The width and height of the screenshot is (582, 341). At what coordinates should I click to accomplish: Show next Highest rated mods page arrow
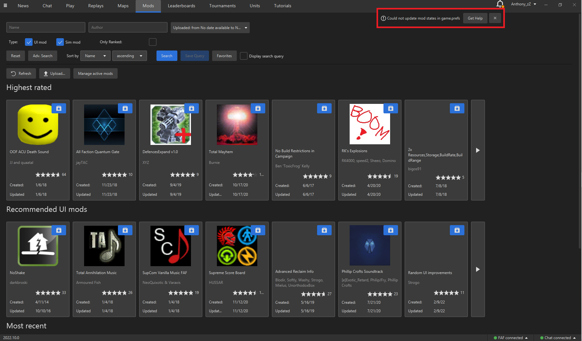tap(478, 150)
